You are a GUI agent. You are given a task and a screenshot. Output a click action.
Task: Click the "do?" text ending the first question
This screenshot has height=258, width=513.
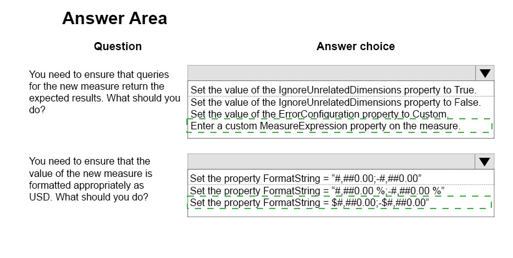coord(37,110)
